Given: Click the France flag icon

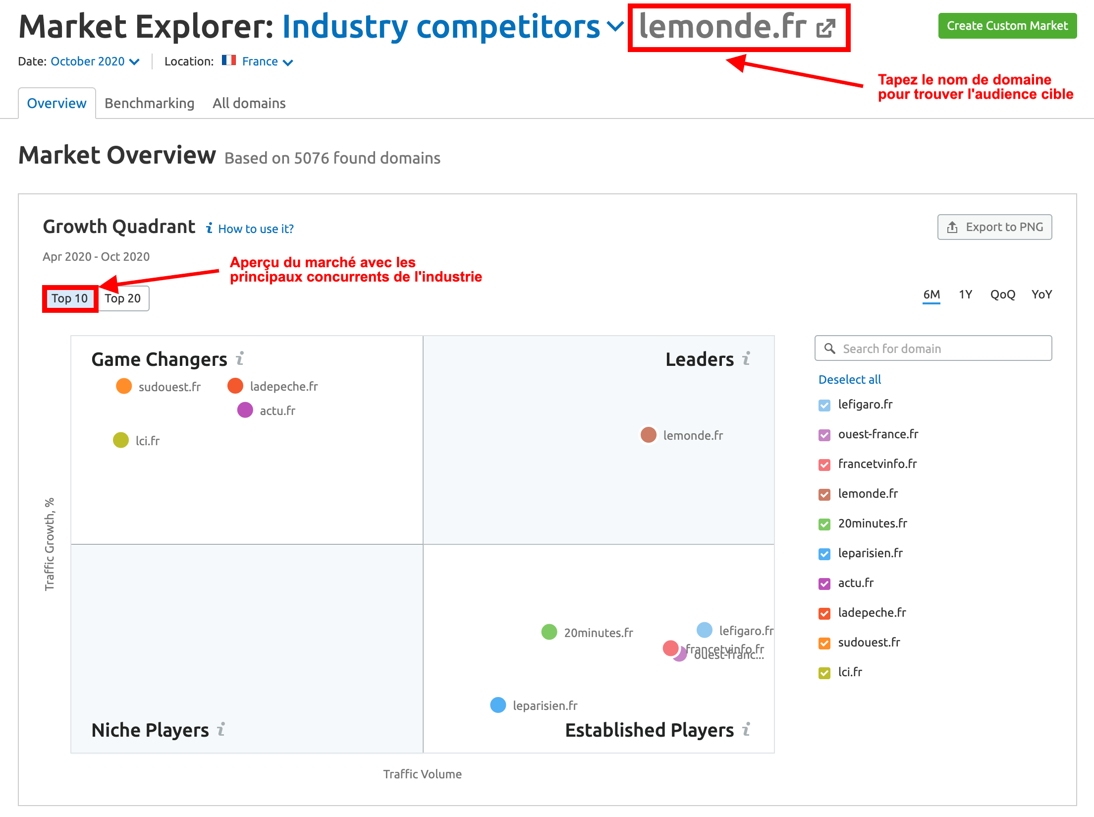Looking at the screenshot, I should pos(228,60).
